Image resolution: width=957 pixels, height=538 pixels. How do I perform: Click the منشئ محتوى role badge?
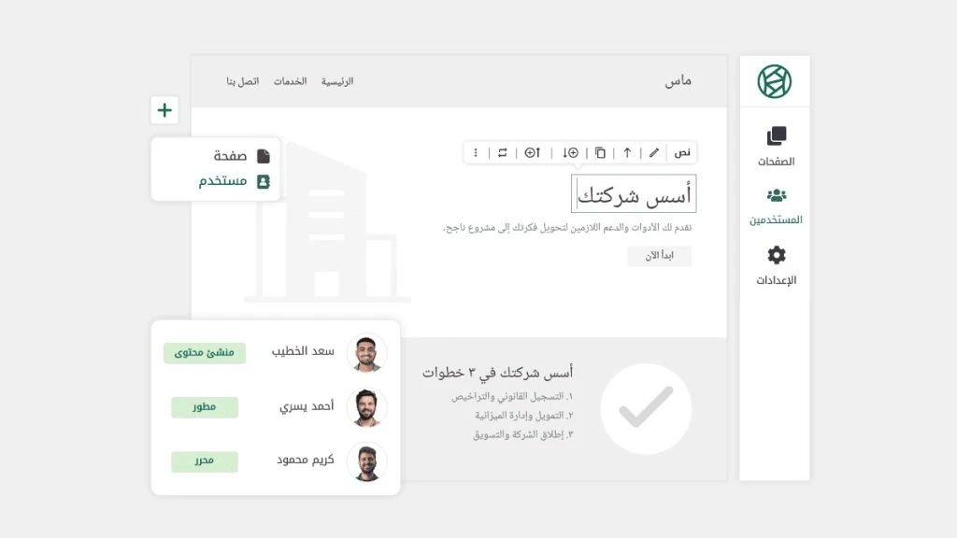(205, 352)
